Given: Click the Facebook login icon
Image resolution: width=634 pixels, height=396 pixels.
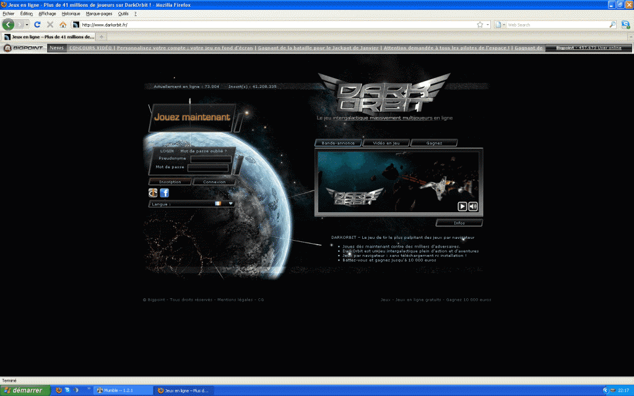Looking at the screenshot, I should click(x=164, y=193).
